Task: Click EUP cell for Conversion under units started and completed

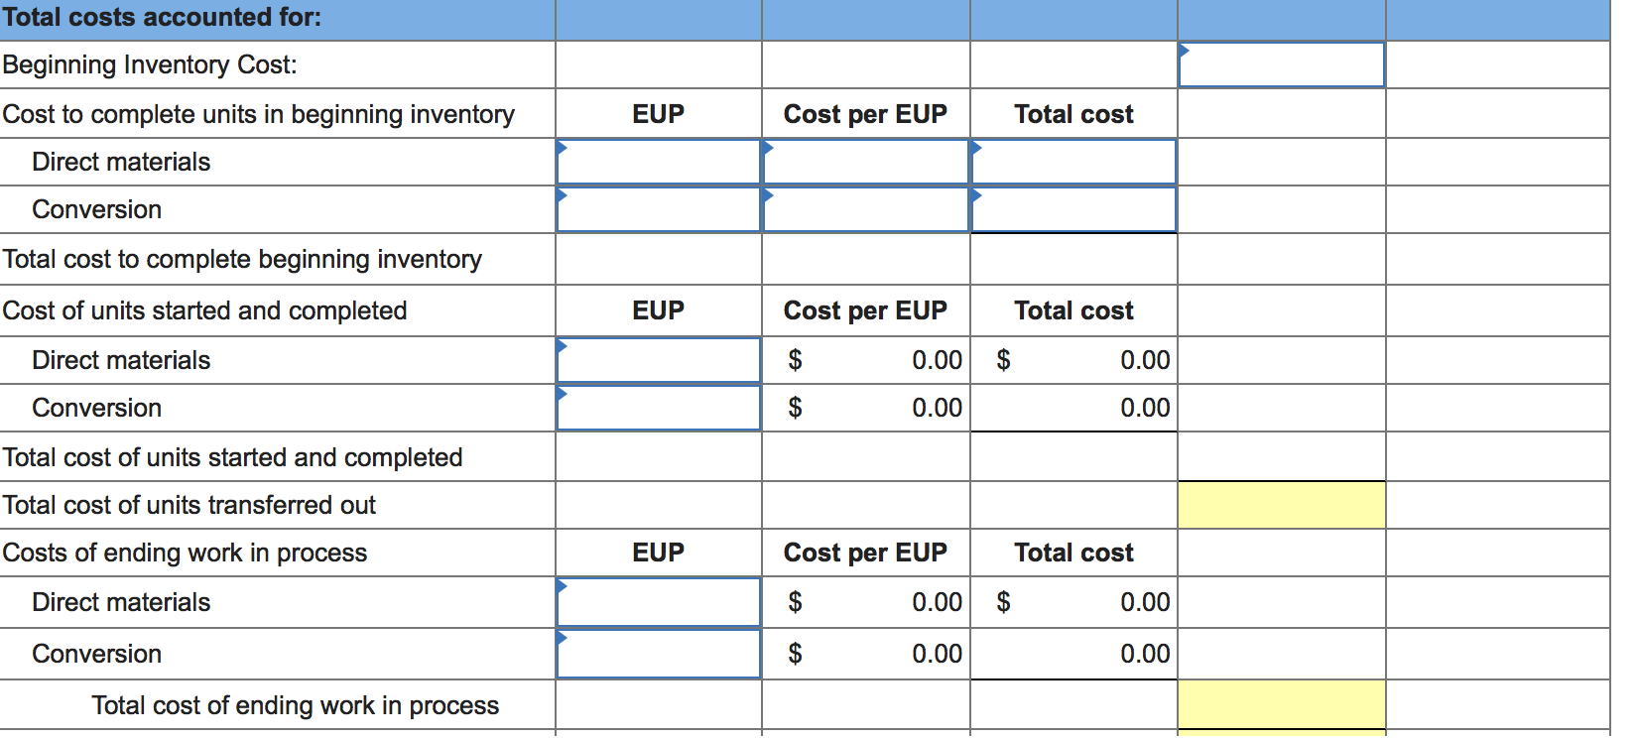Action: pyautogui.click(x=659, y=408)
